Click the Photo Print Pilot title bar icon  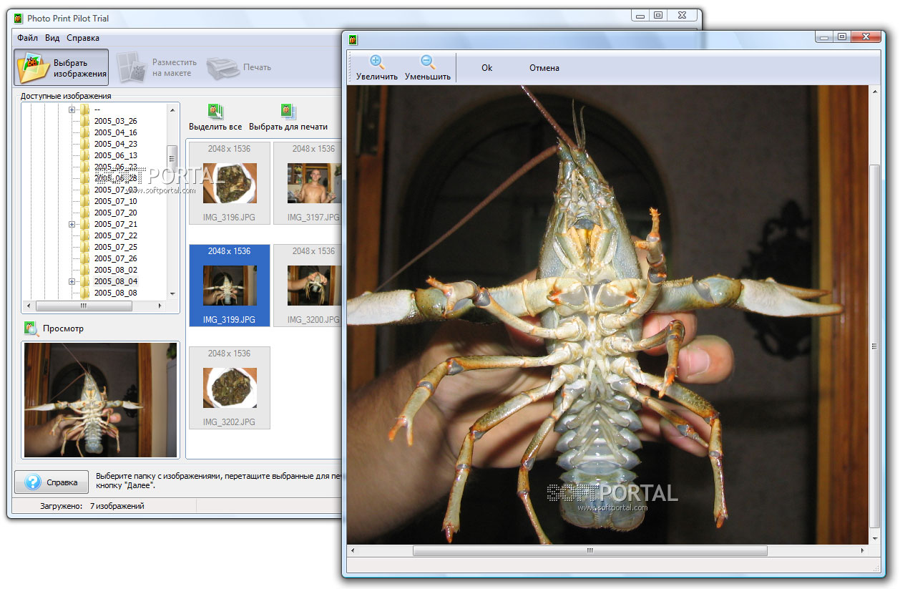(x=19, y=18)
